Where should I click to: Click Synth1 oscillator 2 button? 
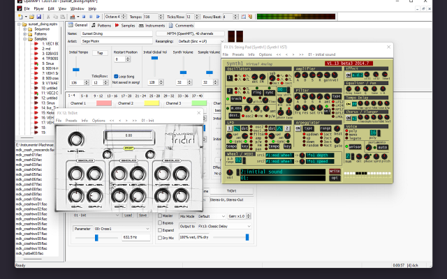tap(230, 91)
